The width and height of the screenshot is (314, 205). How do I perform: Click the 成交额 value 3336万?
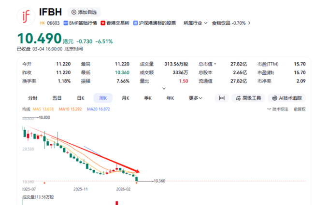181,73
